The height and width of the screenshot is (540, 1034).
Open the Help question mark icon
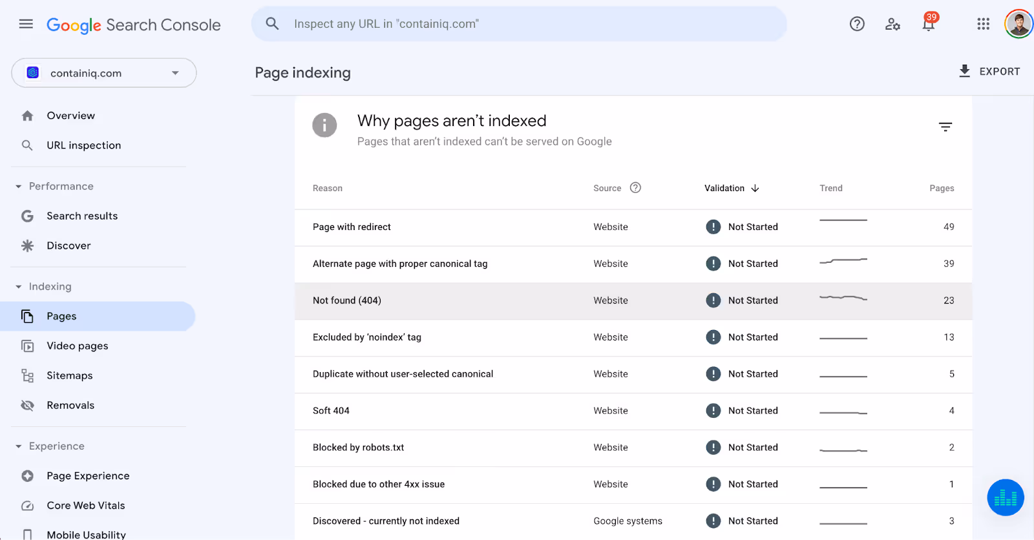pyautogui.click(x=857, y=24)
